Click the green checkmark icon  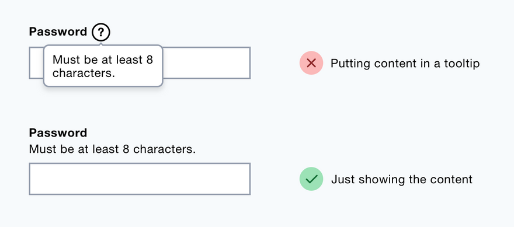[x=311, y=179]
